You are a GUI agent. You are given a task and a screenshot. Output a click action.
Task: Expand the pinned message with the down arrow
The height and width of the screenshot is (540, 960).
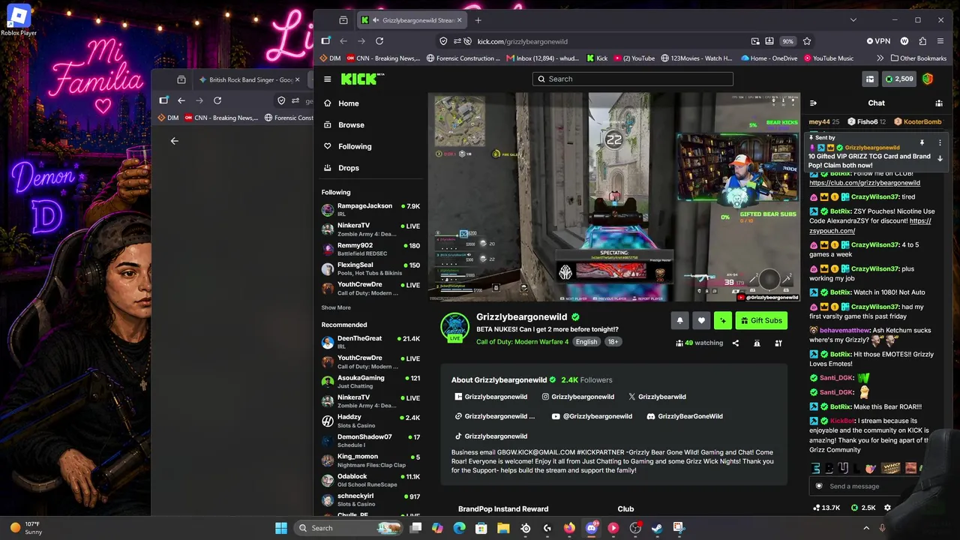click(940, 158)
